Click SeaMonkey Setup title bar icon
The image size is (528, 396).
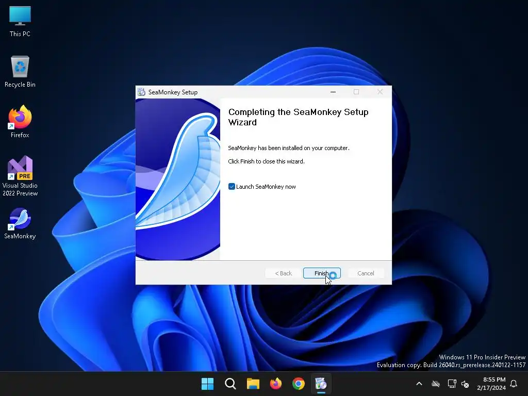[141, 92]
